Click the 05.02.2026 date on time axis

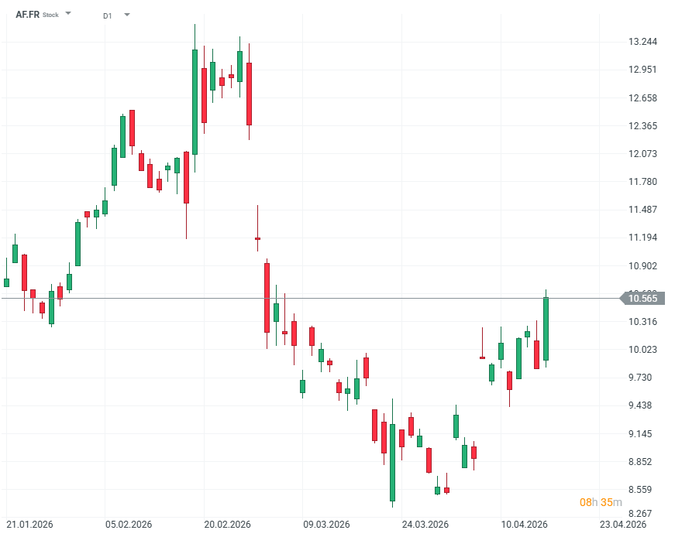(x=128, y=524)
